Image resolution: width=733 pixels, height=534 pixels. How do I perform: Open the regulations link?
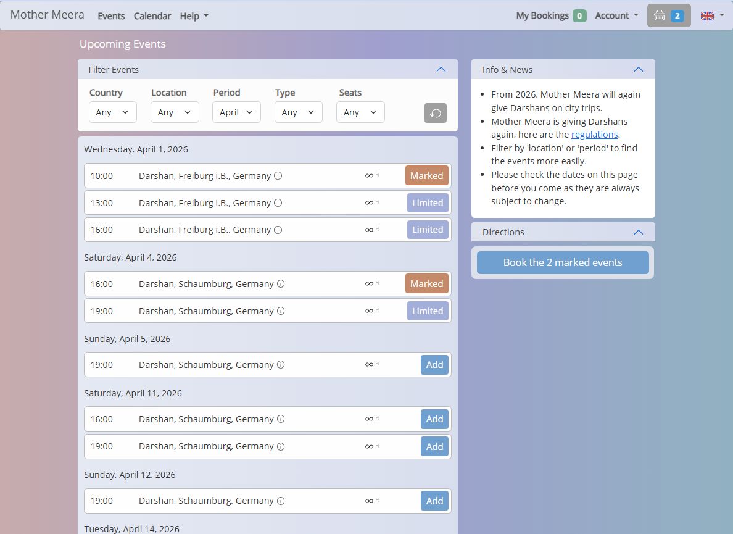(x=594, y=135)
